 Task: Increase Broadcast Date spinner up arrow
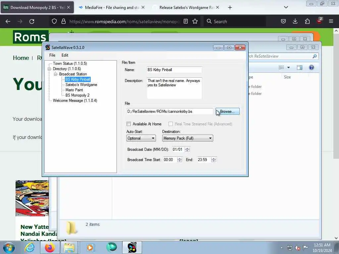(x=187, y=148)
